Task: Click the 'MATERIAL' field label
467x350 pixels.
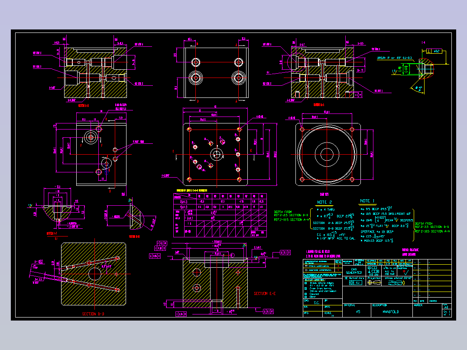Action: tap(349, 305)
